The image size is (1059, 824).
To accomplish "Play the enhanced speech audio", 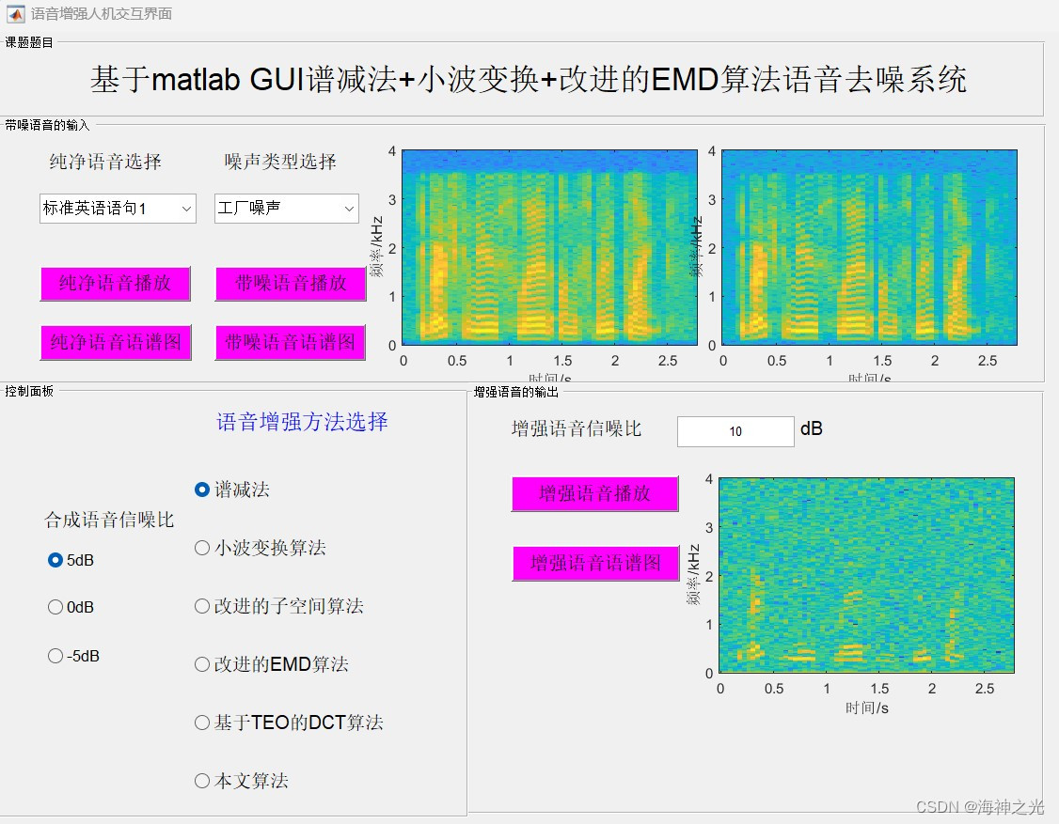I will (594, 494).
